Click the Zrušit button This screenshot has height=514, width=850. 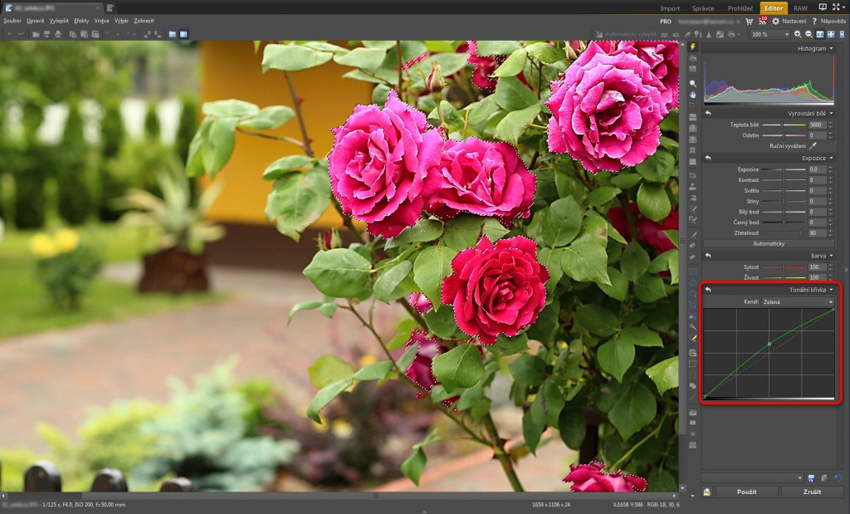[812, 492]
